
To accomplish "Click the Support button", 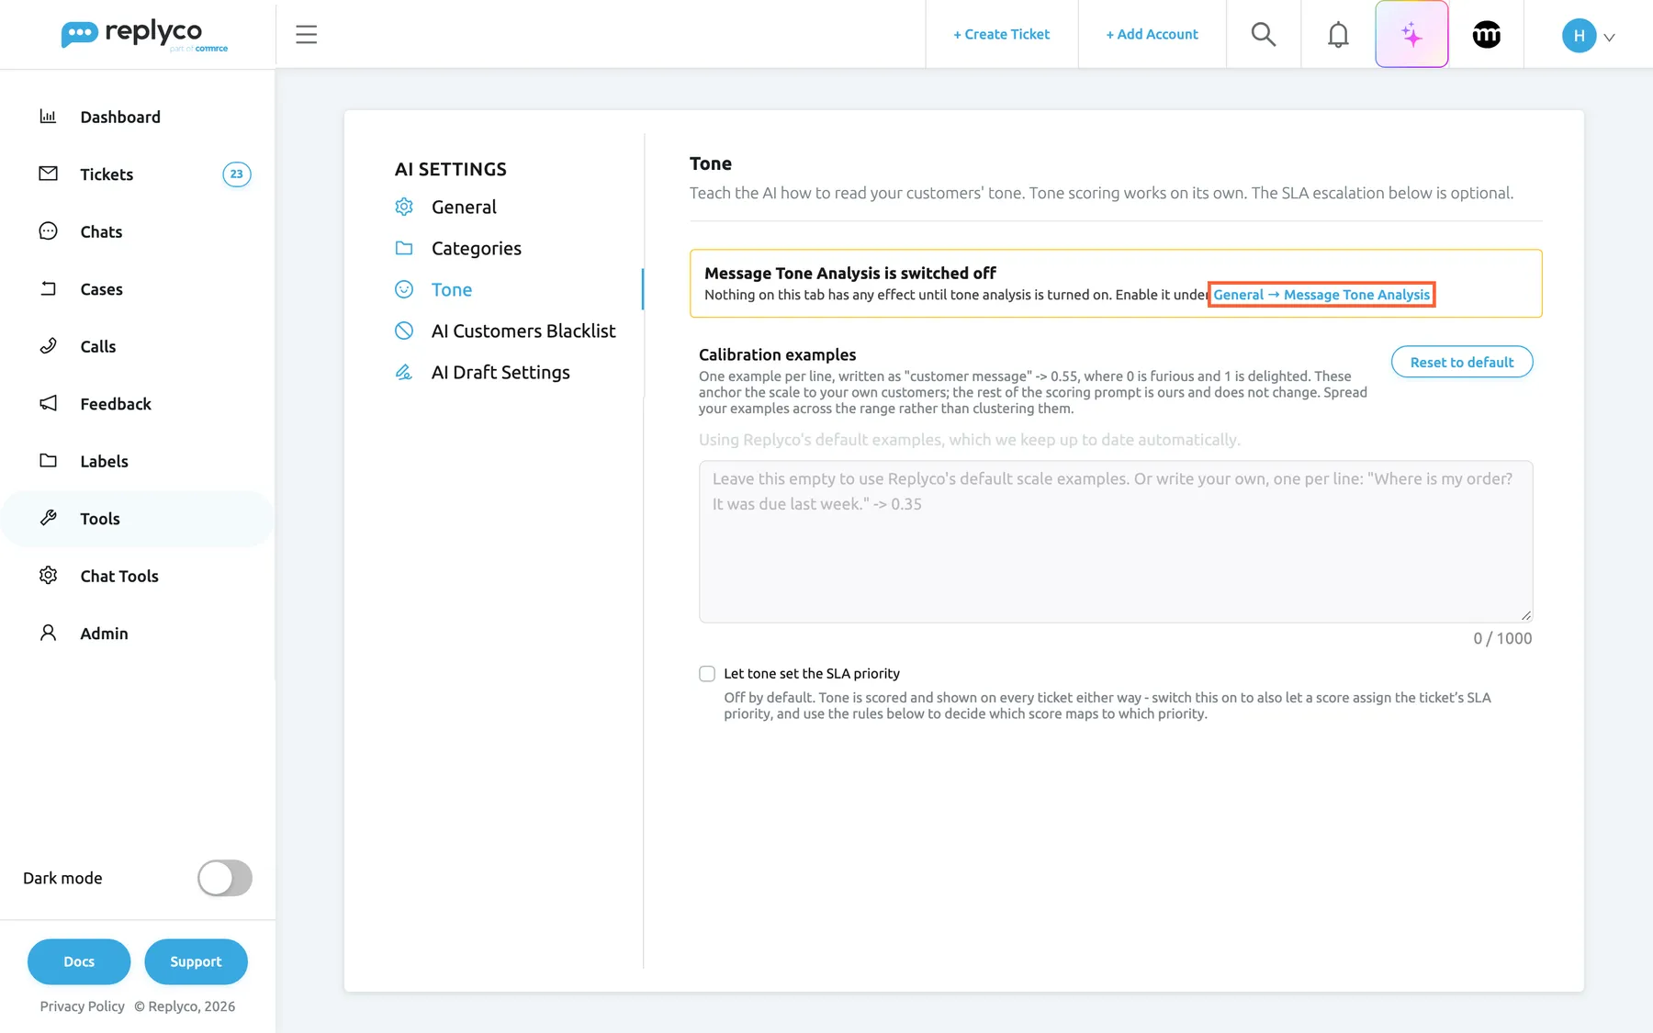I will pyautogui.click(x=196, y=961).
